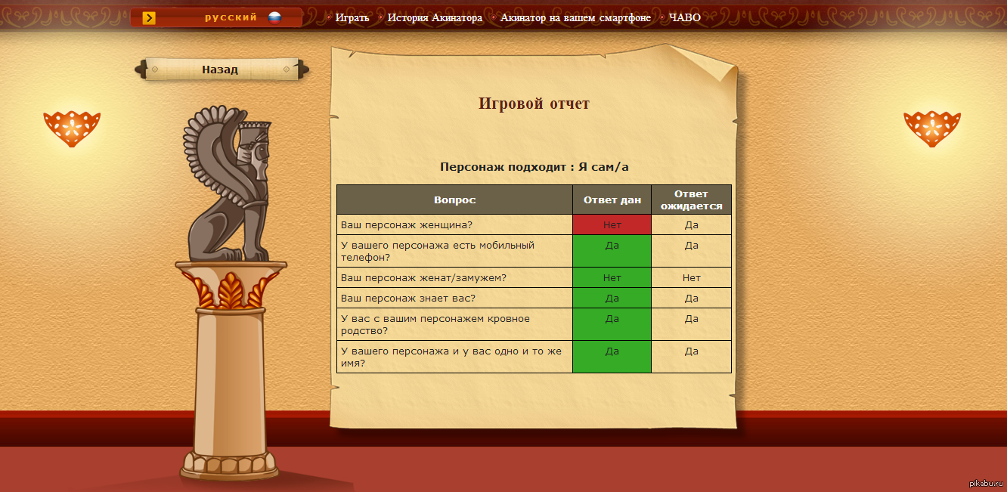
Task: Open the ЧАВО menu item
Action: (685, 17)
